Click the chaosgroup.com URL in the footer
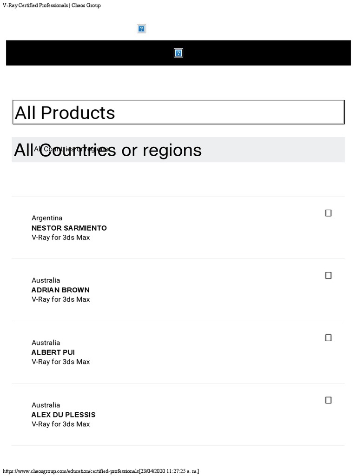The width and height of the screenshot is (357, 476). [70, 471]
